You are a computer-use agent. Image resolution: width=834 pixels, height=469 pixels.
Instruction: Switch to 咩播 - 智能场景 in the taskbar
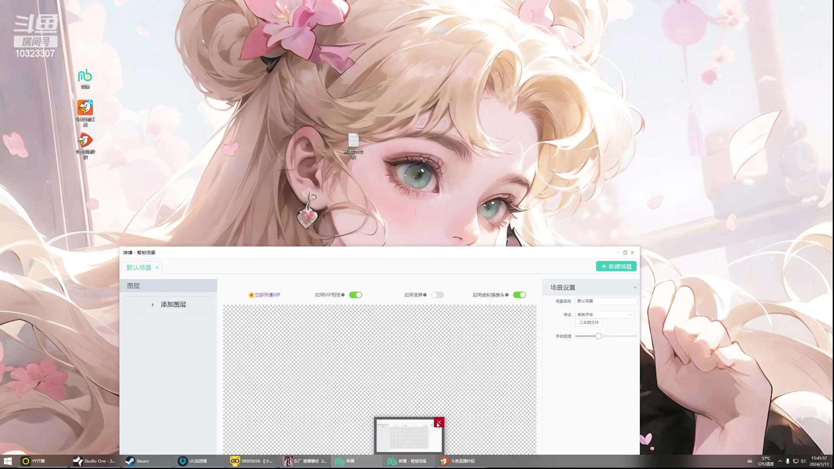[x=409, y=461]
